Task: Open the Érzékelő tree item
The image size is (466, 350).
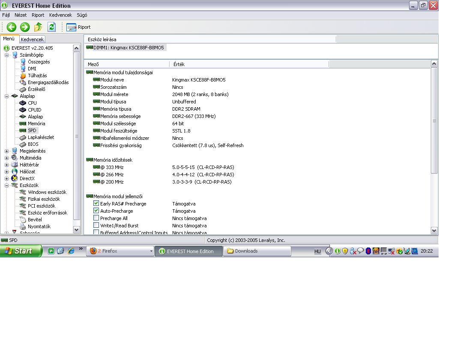Action: click(36, 89)
